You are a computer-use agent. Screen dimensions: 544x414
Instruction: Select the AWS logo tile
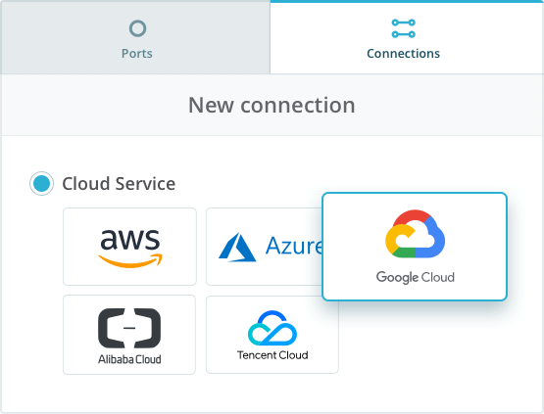[x=129, y=247]
